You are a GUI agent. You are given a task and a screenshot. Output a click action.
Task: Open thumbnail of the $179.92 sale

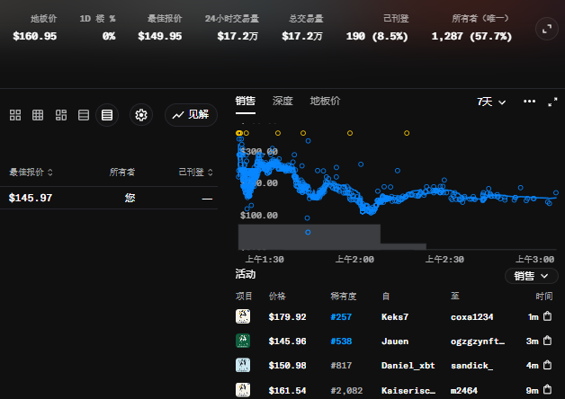coord(243,316)
